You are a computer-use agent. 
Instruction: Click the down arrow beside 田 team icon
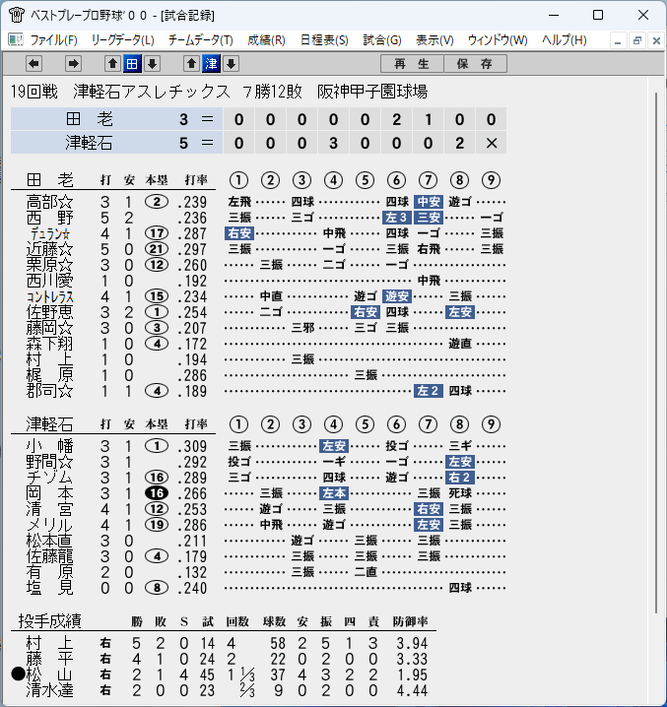click(152, 64)
